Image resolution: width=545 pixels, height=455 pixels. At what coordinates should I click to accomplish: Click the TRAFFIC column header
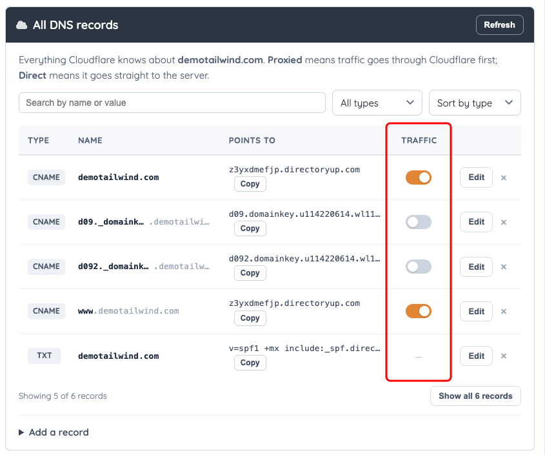click(419, 141)
